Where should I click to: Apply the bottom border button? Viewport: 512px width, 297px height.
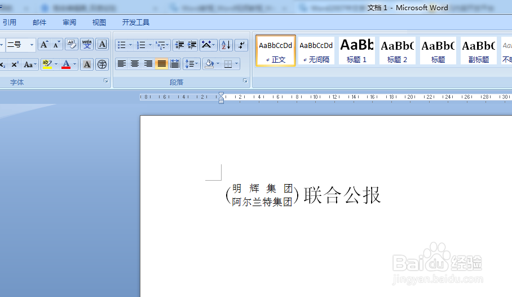point(228,64)
